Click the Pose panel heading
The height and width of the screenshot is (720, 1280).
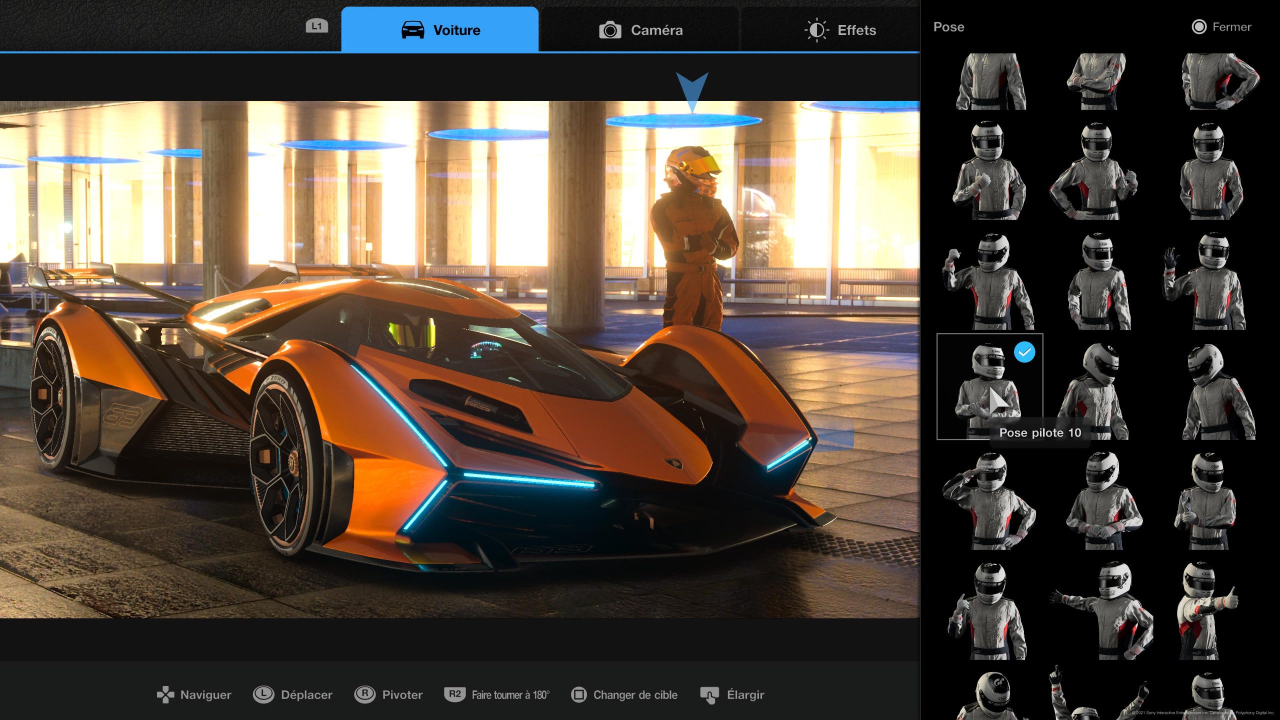tap(948, 27)
